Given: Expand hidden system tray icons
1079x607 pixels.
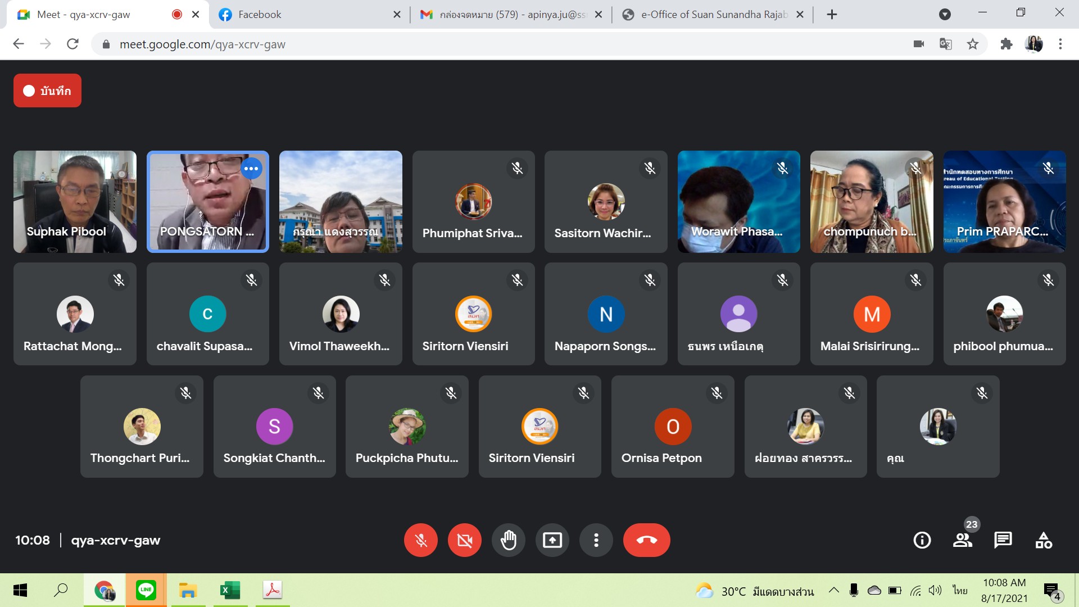Looking at the screenshot, I should [x=834, y=590].
